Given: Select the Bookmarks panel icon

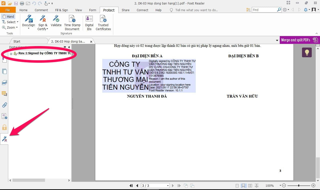Looking at the screenshot, I should pyautogui.click(x=4, y=60).
